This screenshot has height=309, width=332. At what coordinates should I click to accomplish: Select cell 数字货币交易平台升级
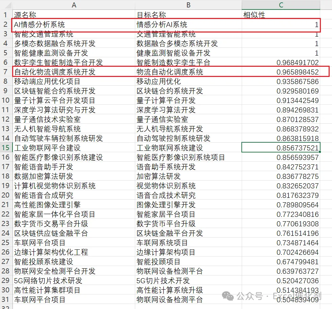pos(74,224)
